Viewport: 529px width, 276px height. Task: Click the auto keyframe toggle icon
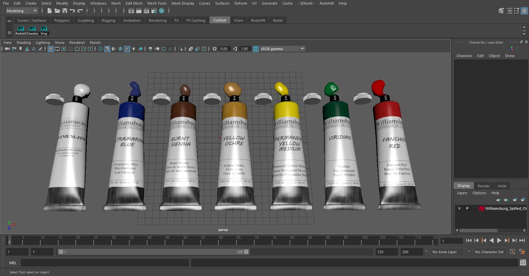pos(512,252)
